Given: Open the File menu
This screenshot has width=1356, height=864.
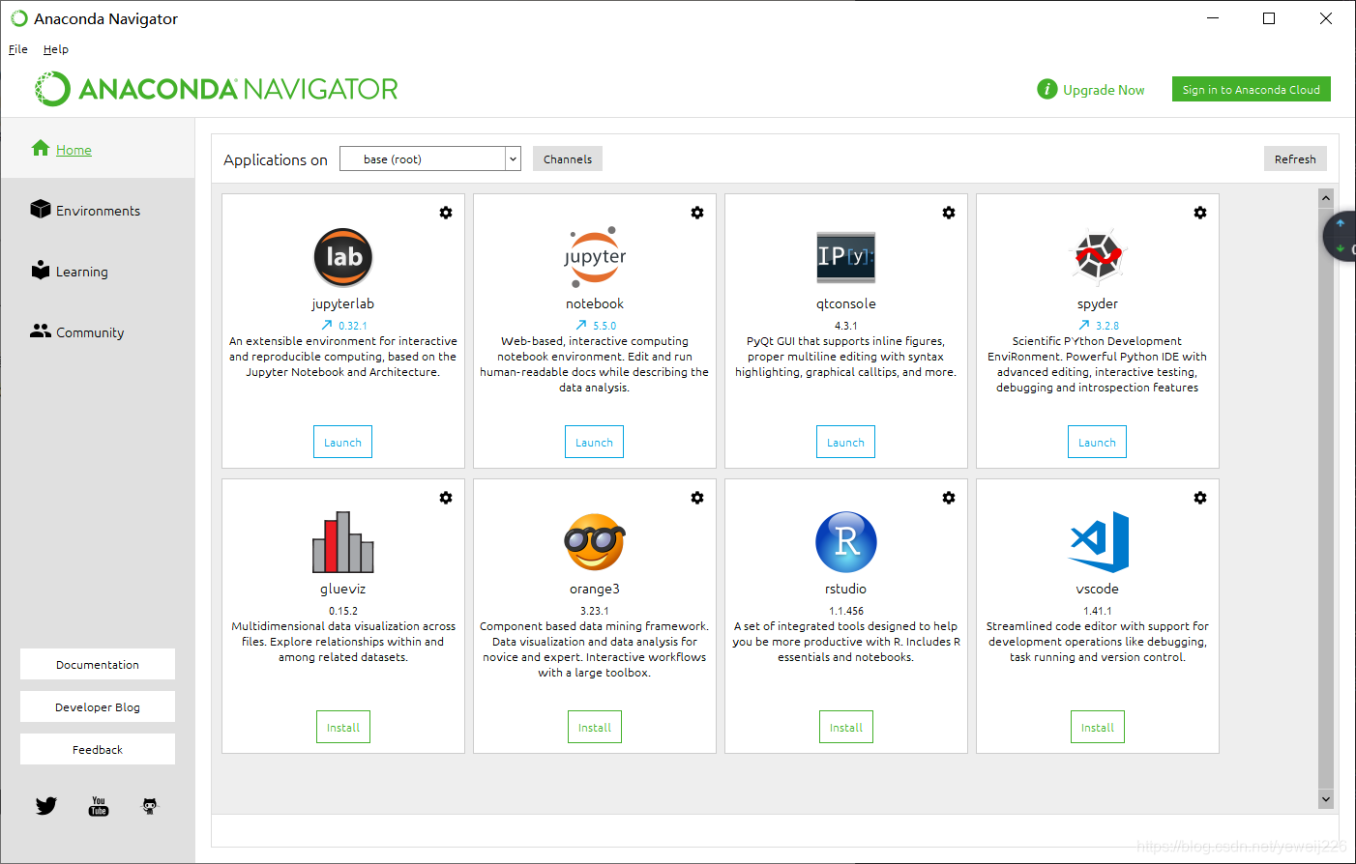Looking at the screenshot, I should (18, 49).
